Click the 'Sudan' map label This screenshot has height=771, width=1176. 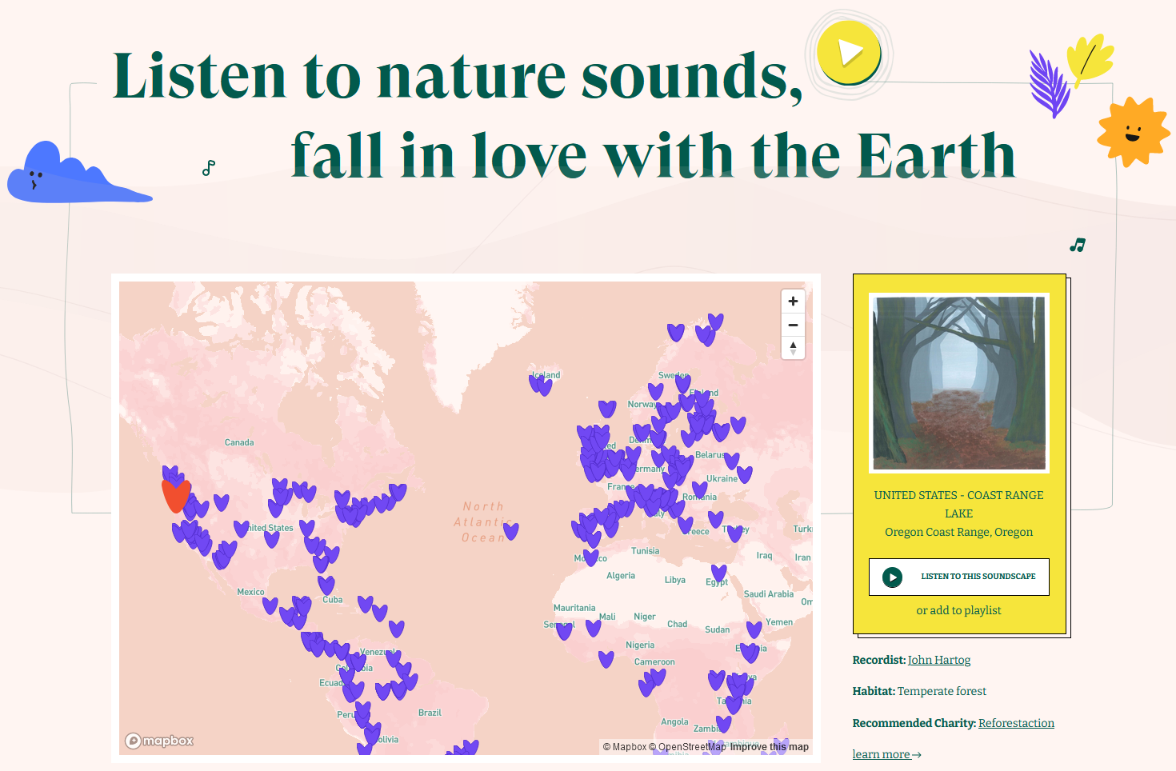coord(718,629)
